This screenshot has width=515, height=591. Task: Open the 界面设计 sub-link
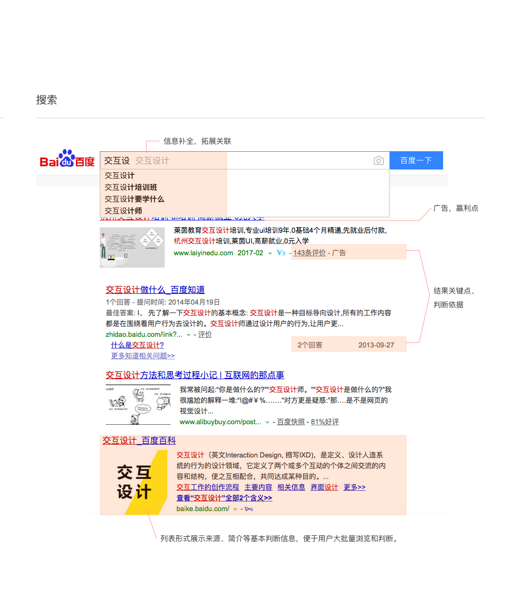324,487
